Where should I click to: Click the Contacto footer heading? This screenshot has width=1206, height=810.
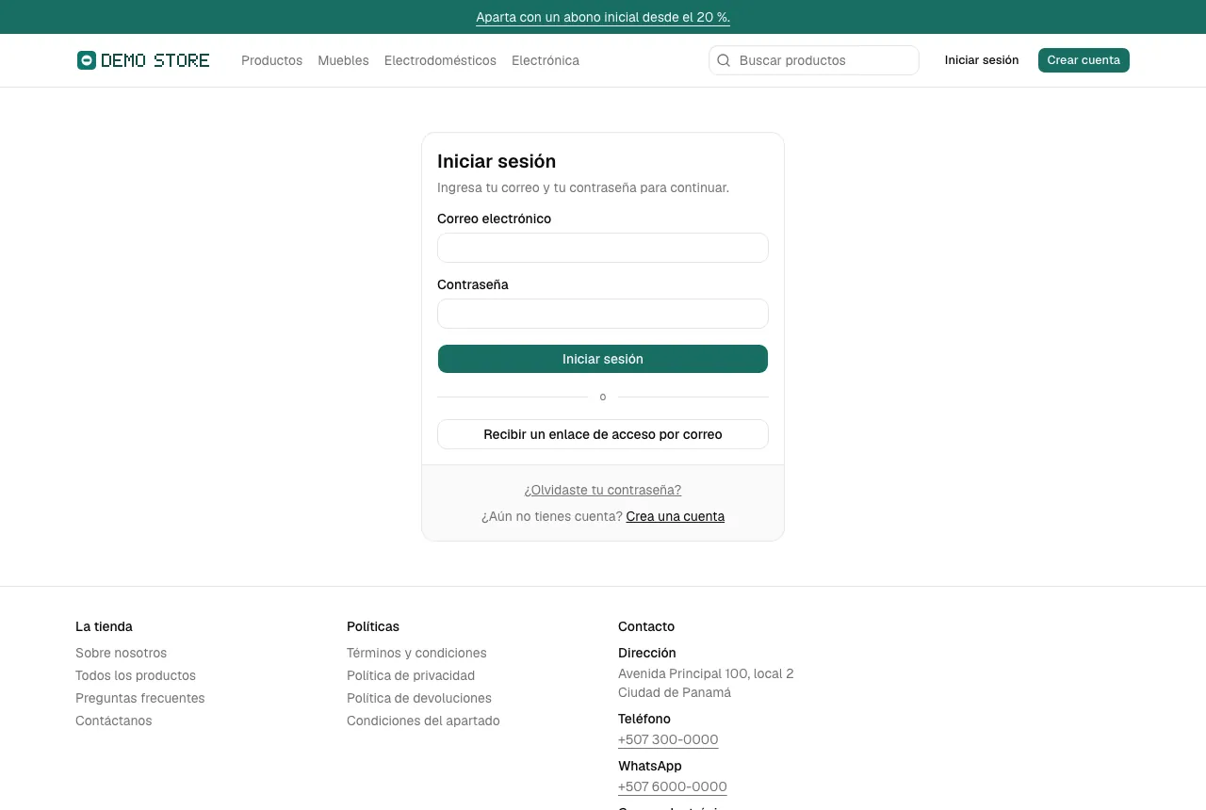[646, 626]
